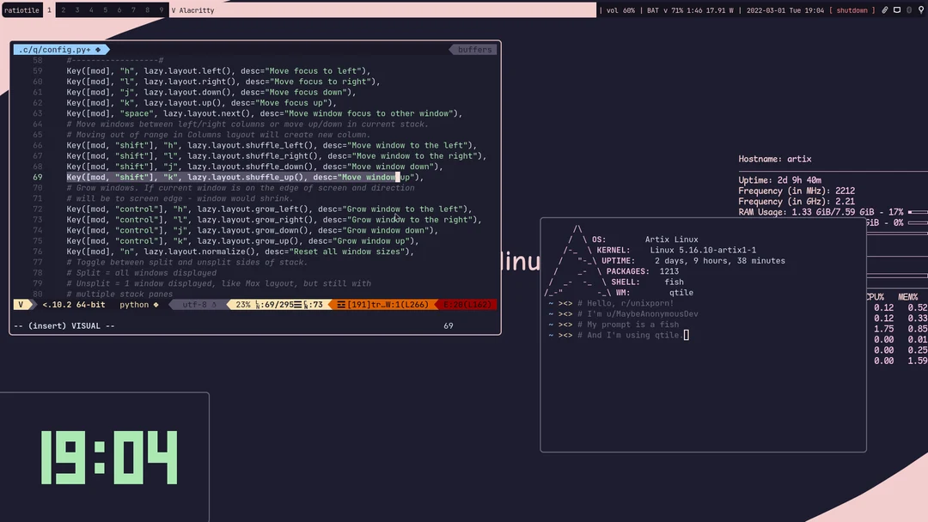Select the .c/q/config.py+ buffer label
Image resolution: width=928 pixels, height=522 pixels.
tap(53, 49)
